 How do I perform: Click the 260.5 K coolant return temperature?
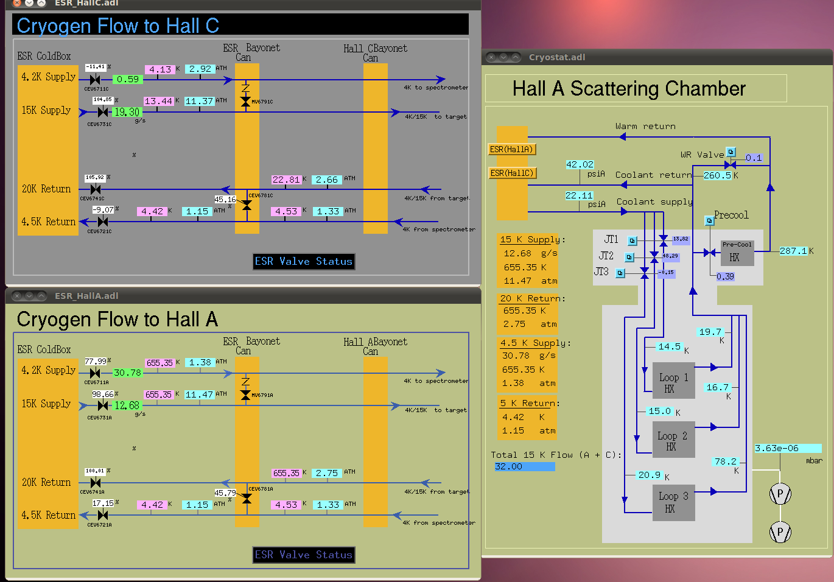(x=717, y=175)
